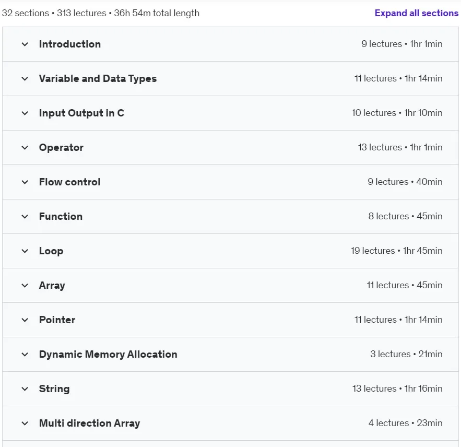Open the Operator section chevron

[25, 148]
